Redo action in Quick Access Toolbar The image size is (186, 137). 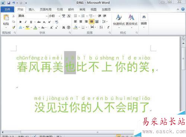(x=21, y=3)
